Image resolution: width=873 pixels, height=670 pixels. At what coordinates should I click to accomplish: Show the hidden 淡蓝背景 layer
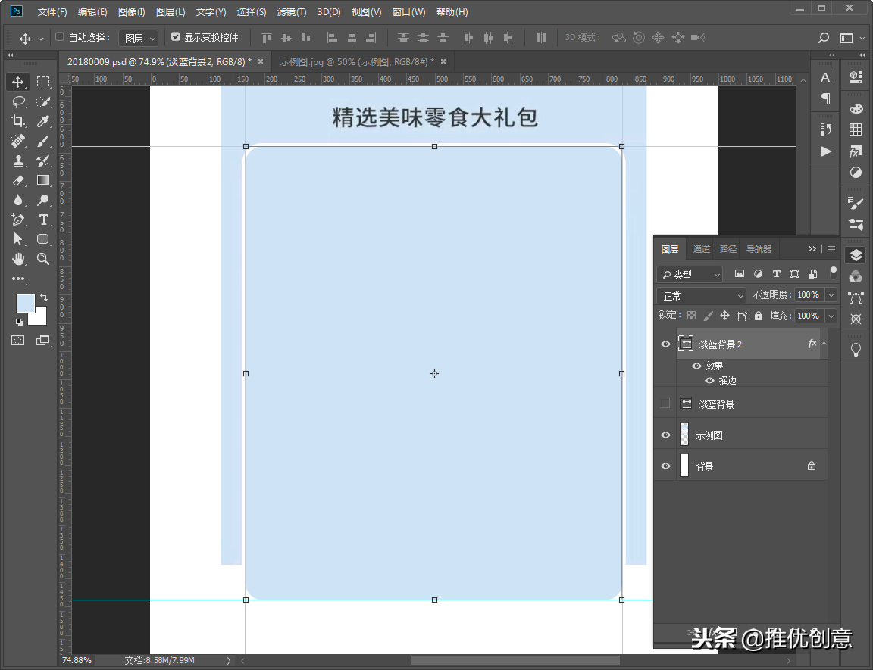click(x=665, y=404)
